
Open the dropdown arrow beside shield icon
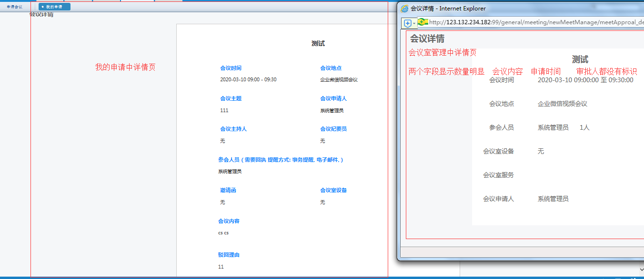click(414, 23)
